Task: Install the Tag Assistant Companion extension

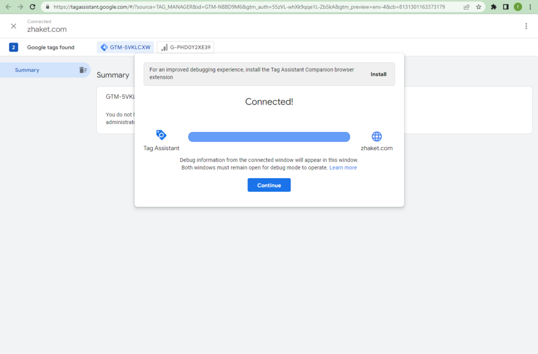Action: pyautogui.click(x=378, y=74)
